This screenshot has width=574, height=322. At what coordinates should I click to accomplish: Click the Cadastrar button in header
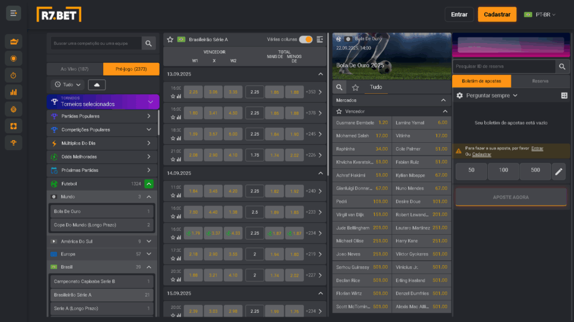coord(497,15)
